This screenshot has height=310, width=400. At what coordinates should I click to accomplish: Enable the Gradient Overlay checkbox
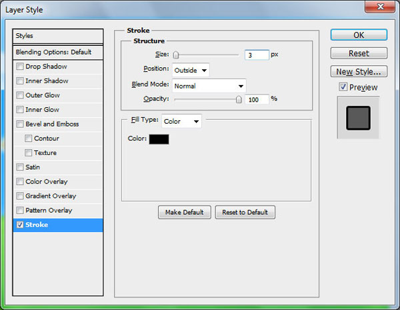pos(19,196)
